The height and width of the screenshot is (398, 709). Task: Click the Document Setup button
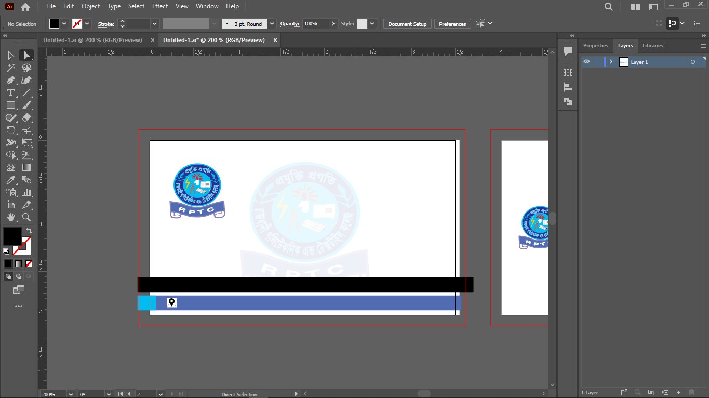pyautogui.click(x=407, y=24)
